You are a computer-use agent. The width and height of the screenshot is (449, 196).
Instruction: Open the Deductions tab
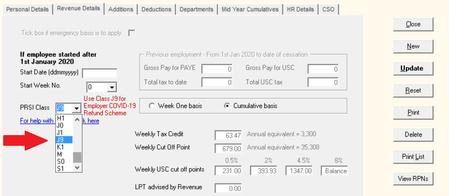pyautogui.click(x=156, y=9)
